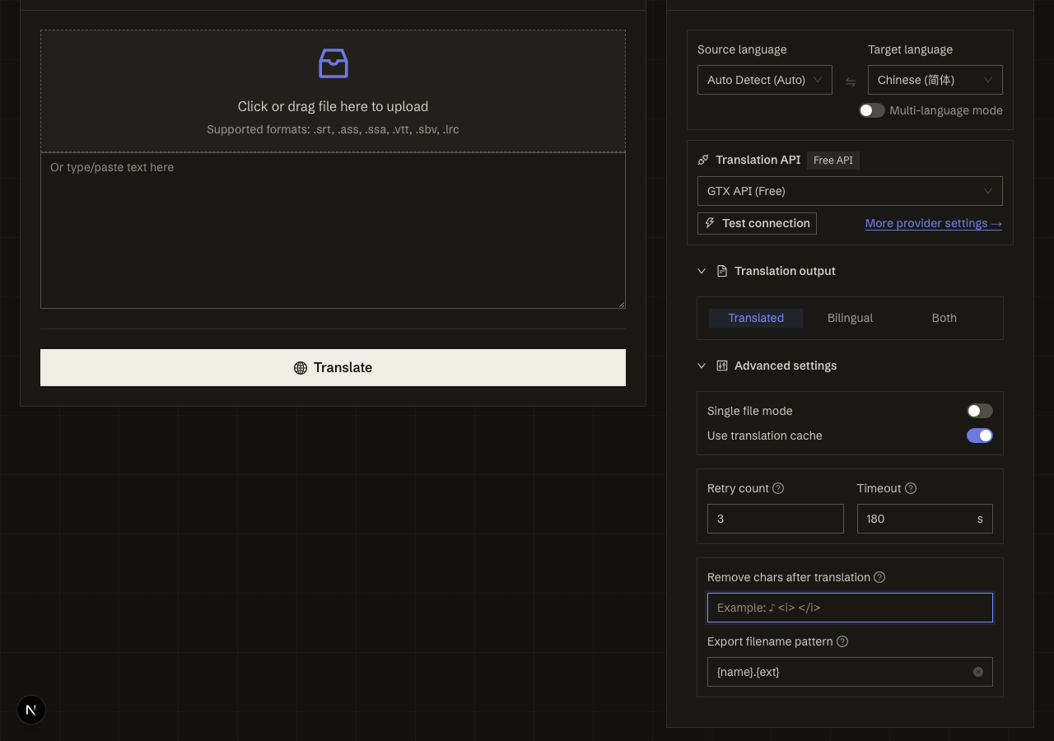Click the Retry count help icon

coord(778,488)
